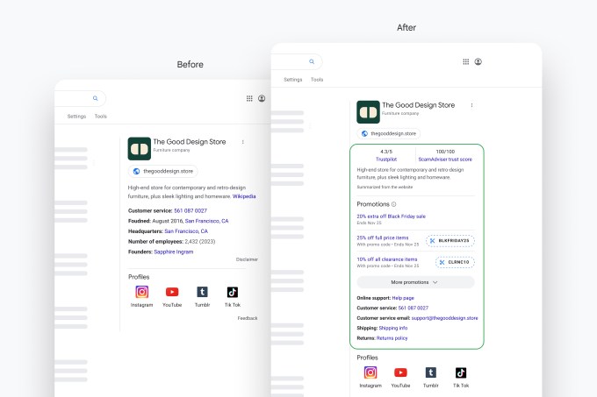This screenshot has height=397, width=597.
Task: Click the Headquarters San Francisco, CA link
Action: [186, 231]
